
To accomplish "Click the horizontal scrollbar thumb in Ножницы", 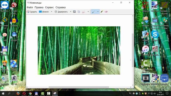I will pyautogui.click(x=79, y=87).
